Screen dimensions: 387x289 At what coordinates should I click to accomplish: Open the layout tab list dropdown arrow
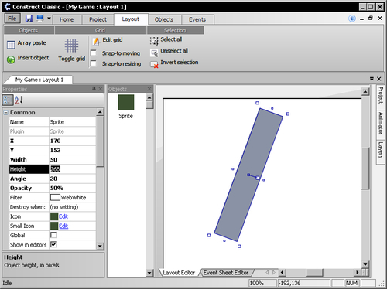click(372, 79)
